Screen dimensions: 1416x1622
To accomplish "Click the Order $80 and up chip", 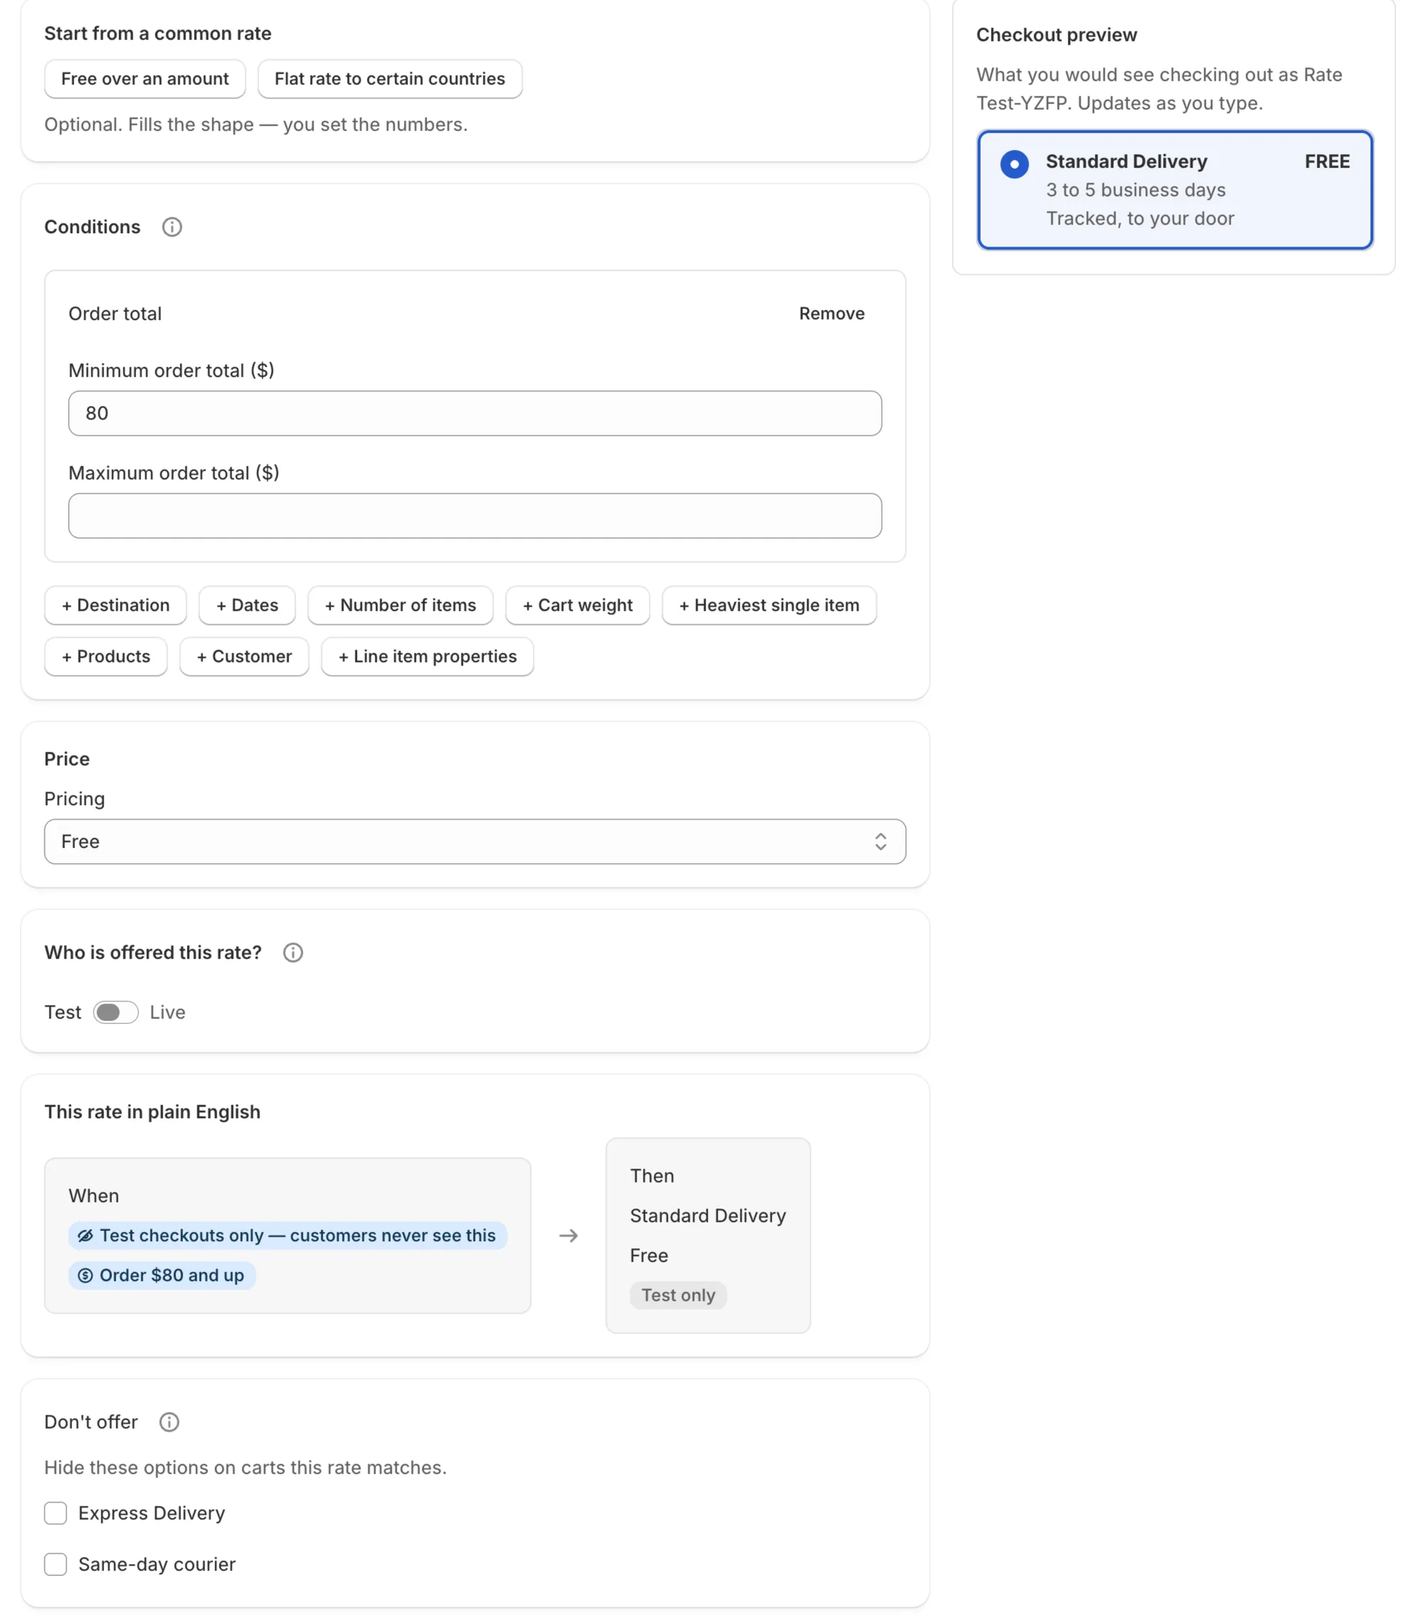I will pos(162,1275).
